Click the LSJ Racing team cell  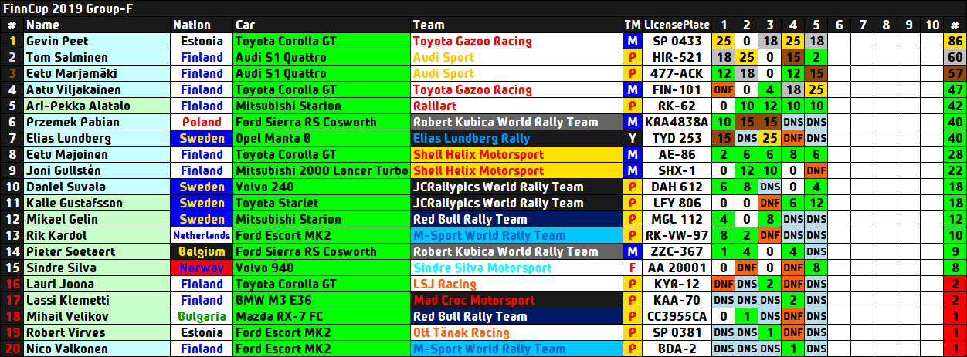click(x=517, y=284)
